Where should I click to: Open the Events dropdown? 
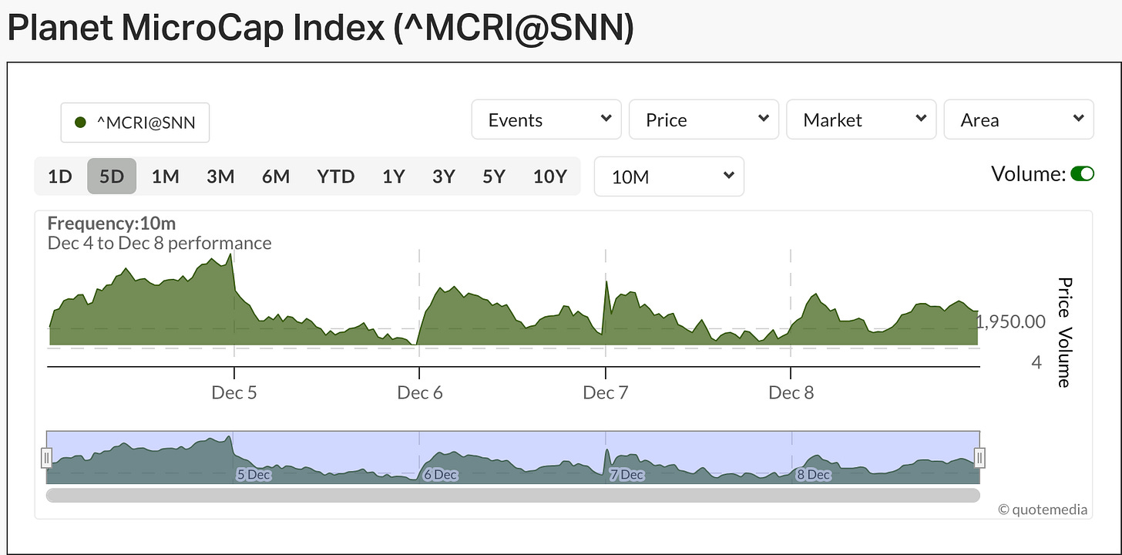click(546, 119)
